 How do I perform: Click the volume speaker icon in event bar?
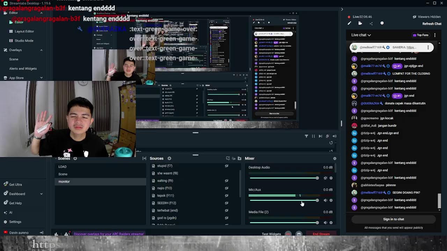(x=334, y=136)
